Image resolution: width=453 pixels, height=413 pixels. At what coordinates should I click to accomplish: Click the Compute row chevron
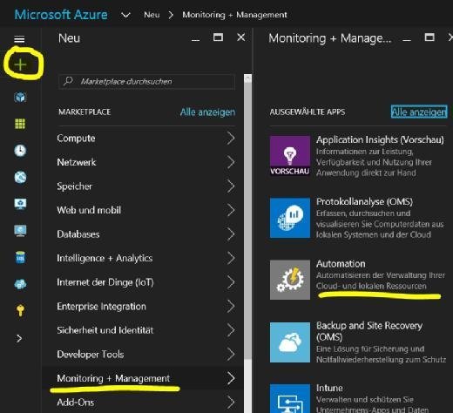[231, 139]
